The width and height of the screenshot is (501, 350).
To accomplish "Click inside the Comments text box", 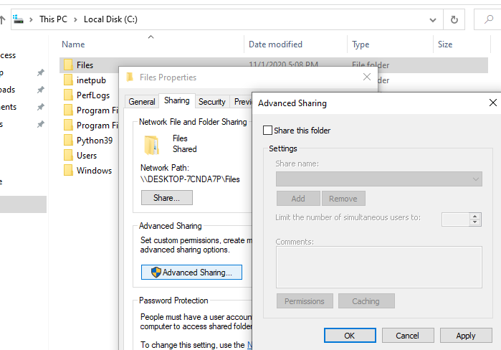I will [x=378, y=267].
